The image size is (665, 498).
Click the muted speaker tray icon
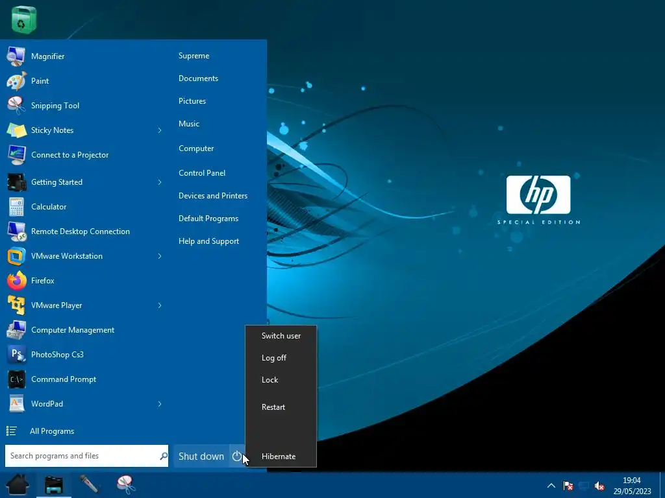(599, 486)
